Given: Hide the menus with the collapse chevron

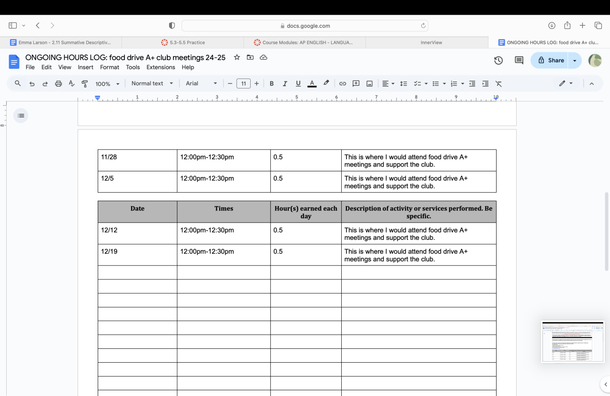Looking at the screenshot, I should pyautogui.click(x=591, y=84).
